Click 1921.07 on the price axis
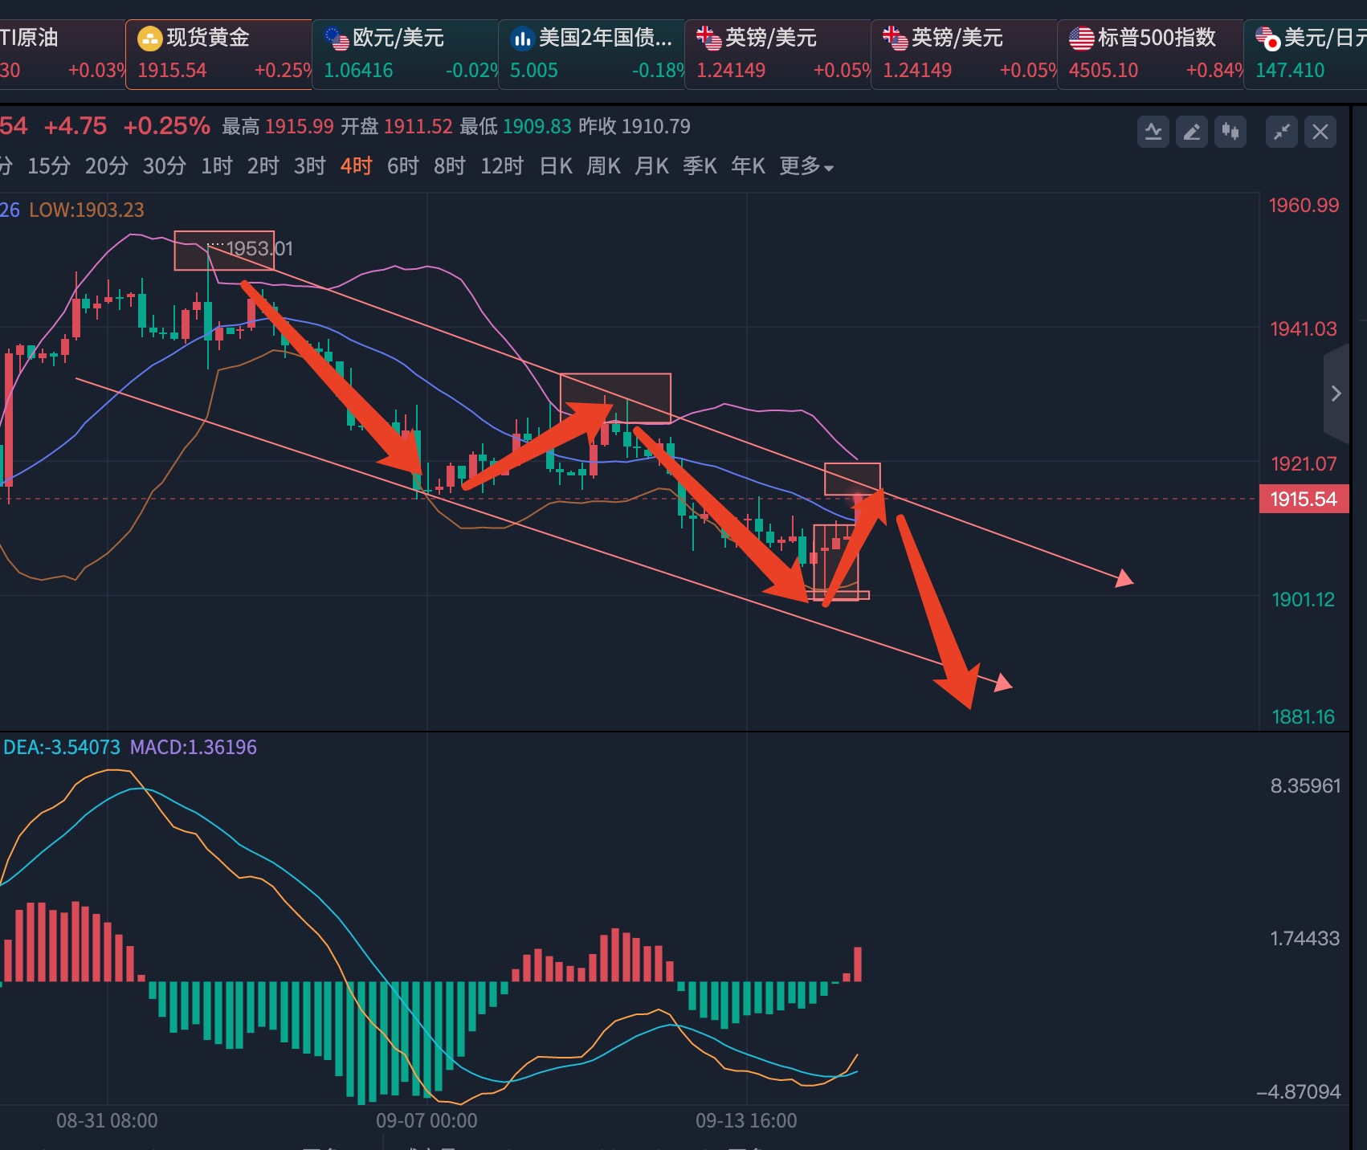This screenshot has width=1367, height=1150. coord(1304,464)
